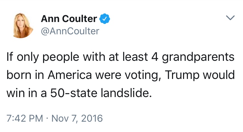Click the 7:42 PM timestamp
The width and height of the screenshot is (243, 132).
[25, 118]
